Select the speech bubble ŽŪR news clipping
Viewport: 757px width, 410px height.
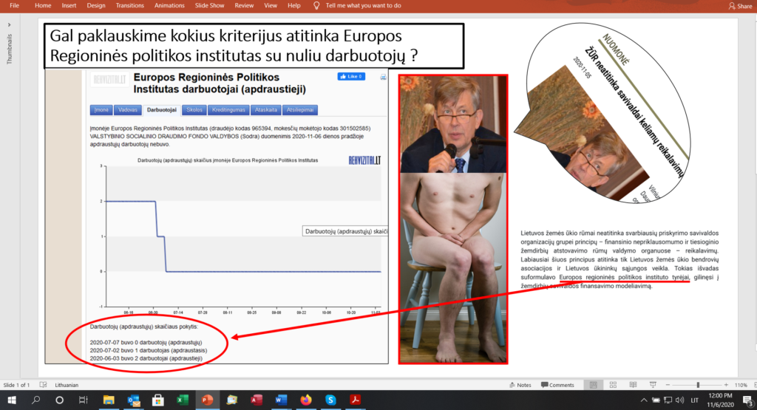(x=603, y=113)
